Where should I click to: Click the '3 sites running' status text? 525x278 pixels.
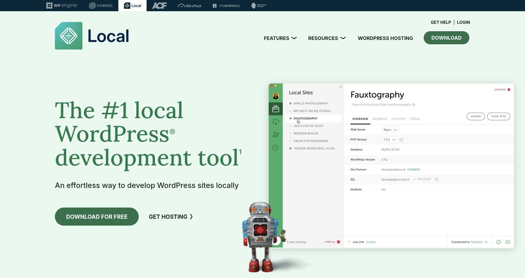point(296,242)
